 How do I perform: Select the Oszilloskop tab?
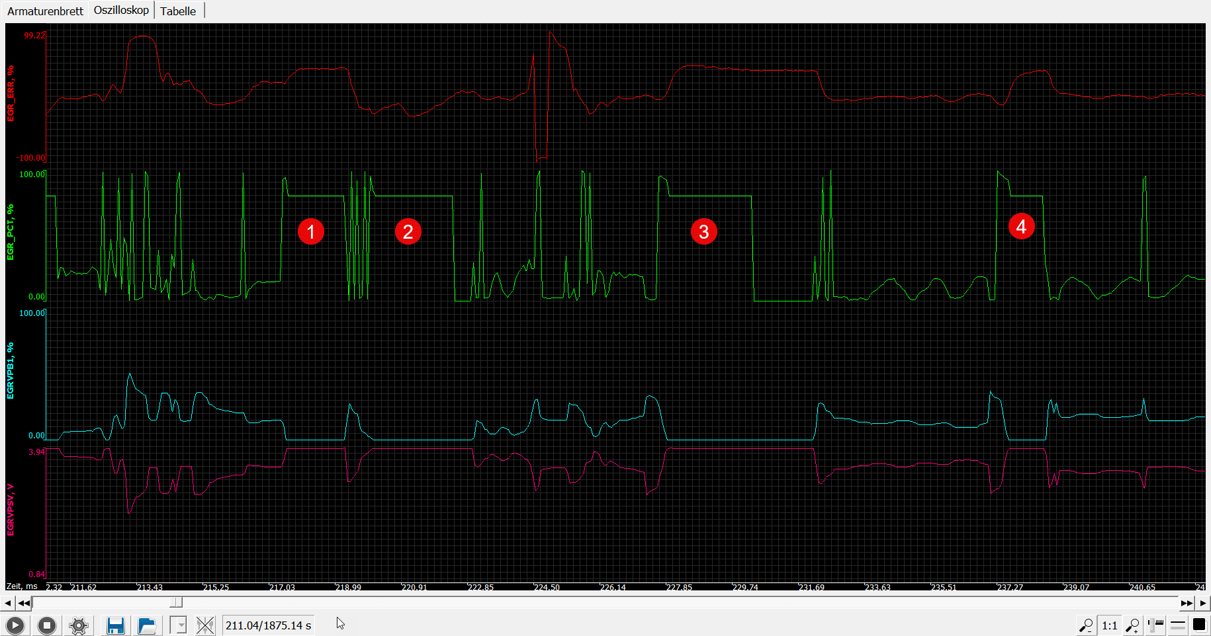(x=121, y=11)
